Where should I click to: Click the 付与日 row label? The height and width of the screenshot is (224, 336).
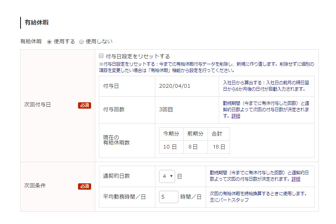point(111,86)
